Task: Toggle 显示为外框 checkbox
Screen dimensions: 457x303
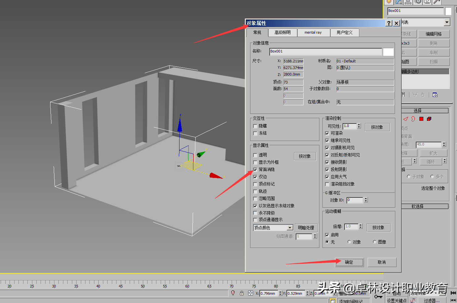Action: click(255, 162)
